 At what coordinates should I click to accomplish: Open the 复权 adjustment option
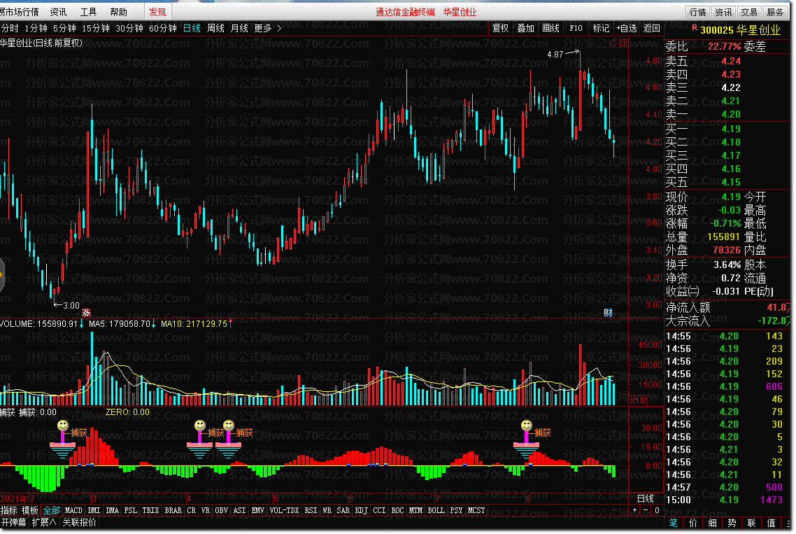pyautogui.click(x=501, y=29)
